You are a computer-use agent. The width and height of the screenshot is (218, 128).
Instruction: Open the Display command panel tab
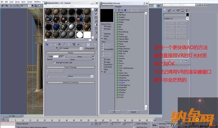click(182, 10)
